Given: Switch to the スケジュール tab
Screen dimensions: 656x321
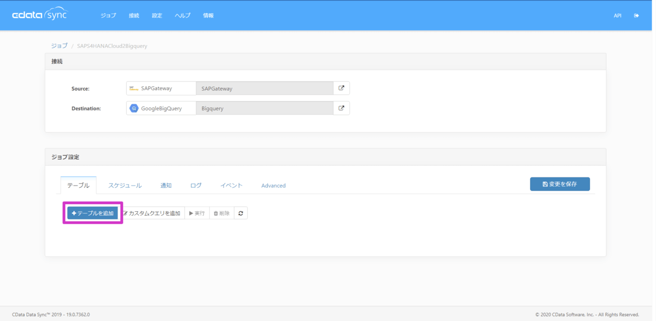Looking at the screenshot, I should pos(125,185).
